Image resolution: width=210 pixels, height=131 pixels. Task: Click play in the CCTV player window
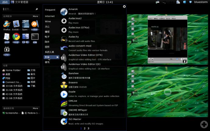tap(149, 59)
